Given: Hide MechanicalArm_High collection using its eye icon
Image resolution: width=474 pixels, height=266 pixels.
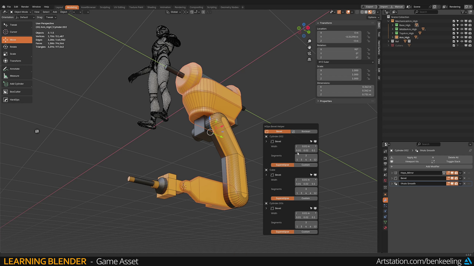Looking at the screenshot, I should [x=462, y=21].
